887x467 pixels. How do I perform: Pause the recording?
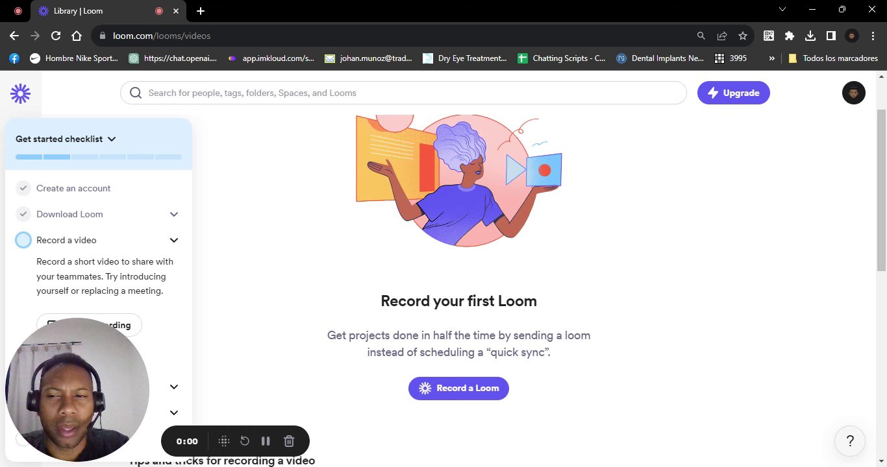tap(266, 441)
